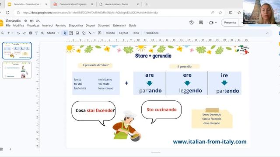Image resolution: width=280 pixels, height=157 pixels.
Task: Click the 'Cosa stai facendo?' speech bubble
Action: (x=94, y=113)
